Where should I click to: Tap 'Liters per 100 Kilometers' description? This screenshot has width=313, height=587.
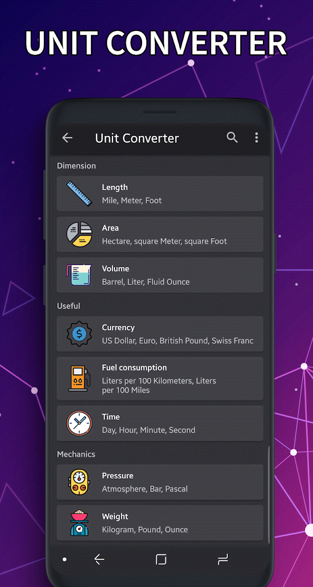coord(159,386)
